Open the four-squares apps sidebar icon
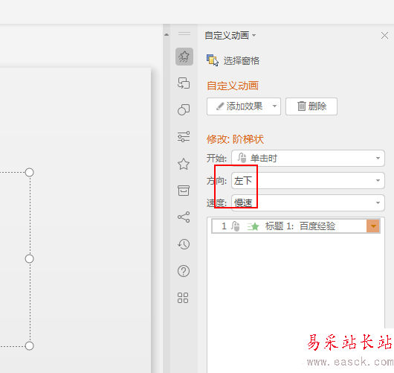 [x=183, y=298]
